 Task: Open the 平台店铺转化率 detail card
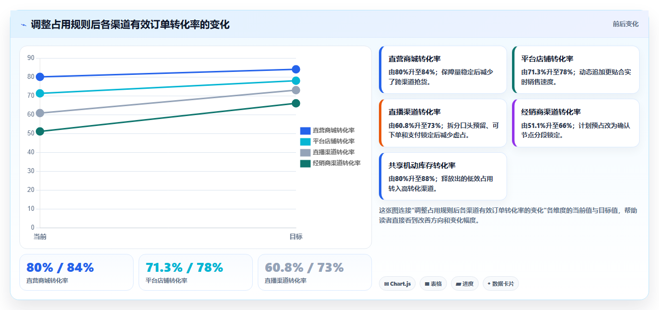[576, 69]
